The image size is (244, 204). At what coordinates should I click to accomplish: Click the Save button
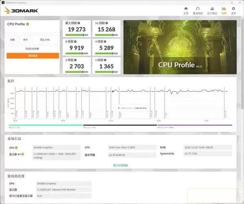tap(25, 40)
